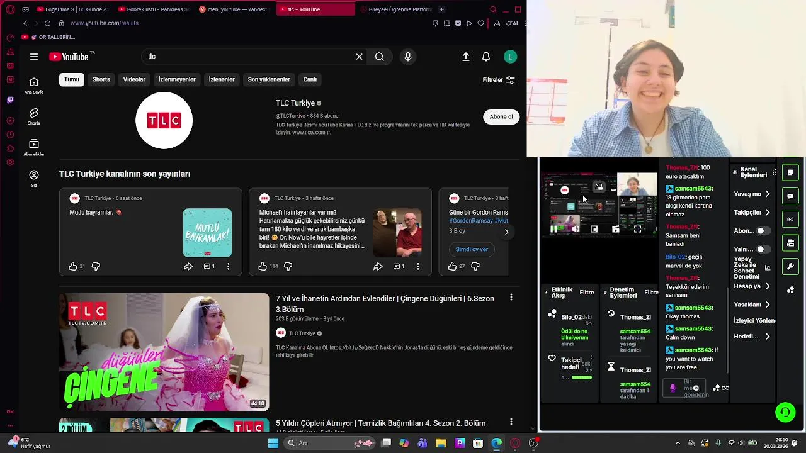Open Shorts in YouTube sidebar
Screen dimensions: 806x453
34,116
